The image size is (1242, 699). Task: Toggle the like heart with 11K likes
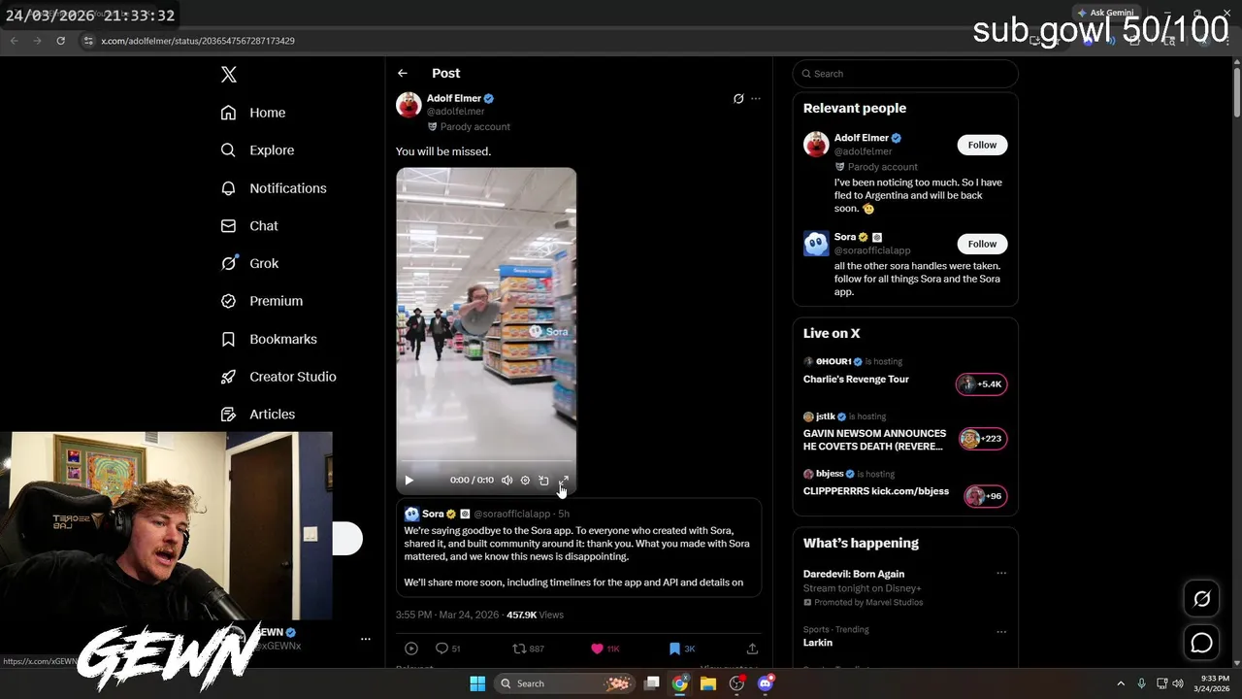[605, 649]
